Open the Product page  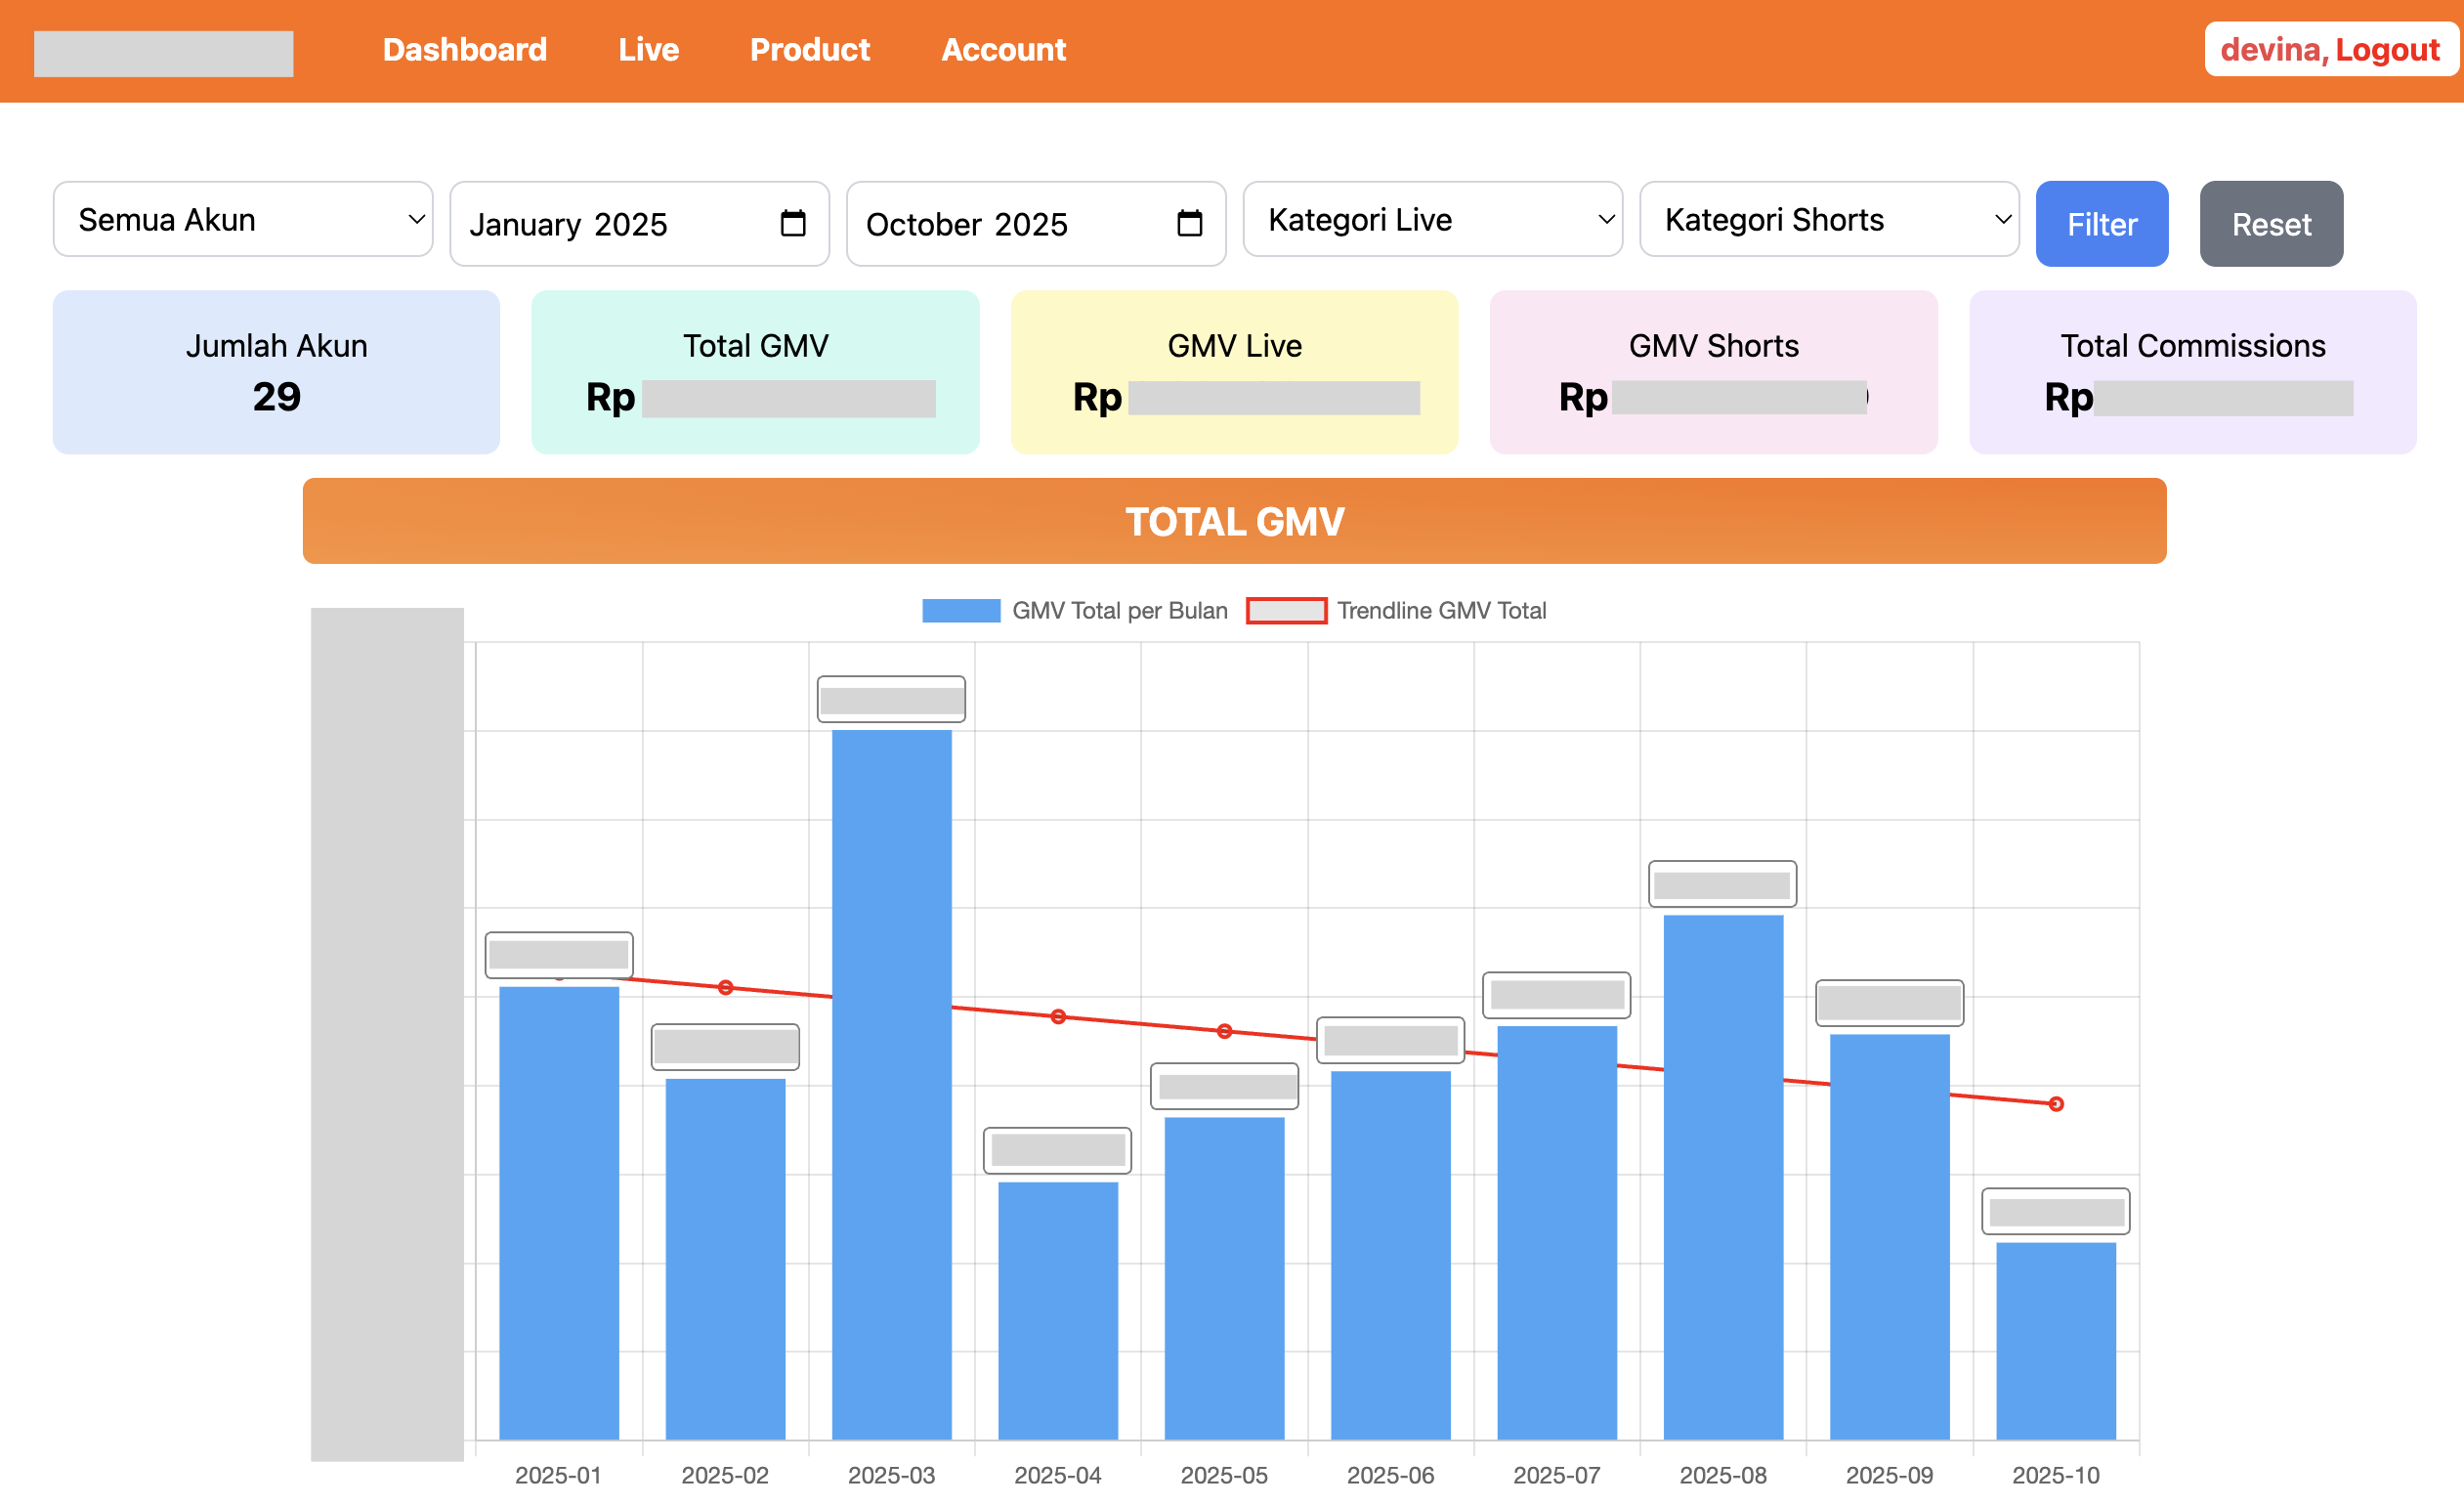click(x=809, y=49)
